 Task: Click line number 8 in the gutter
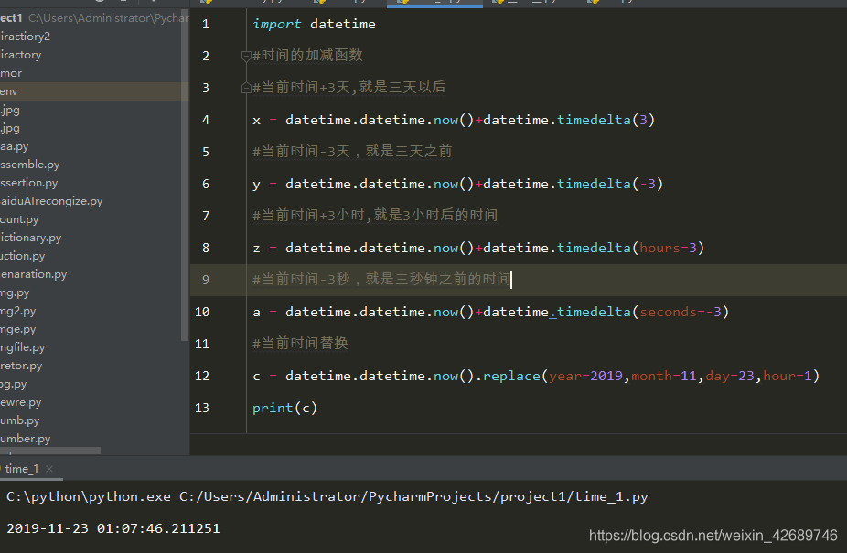pos(206,248)
